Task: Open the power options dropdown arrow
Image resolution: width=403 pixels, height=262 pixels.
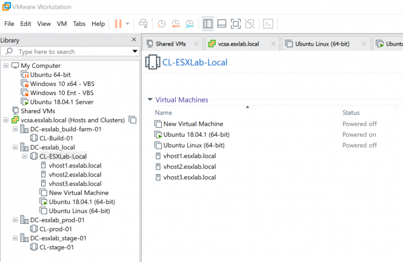Action: coord(127,24)
